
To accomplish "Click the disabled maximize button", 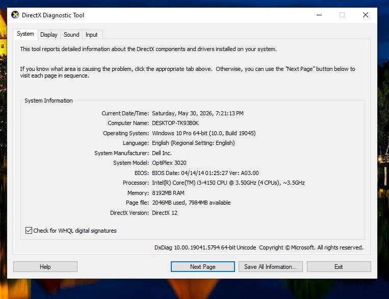I will coord(342,15).
